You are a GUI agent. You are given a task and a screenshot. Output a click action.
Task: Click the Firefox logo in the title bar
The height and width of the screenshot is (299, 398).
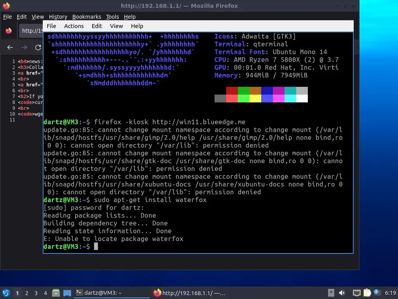tap(6, 5)
